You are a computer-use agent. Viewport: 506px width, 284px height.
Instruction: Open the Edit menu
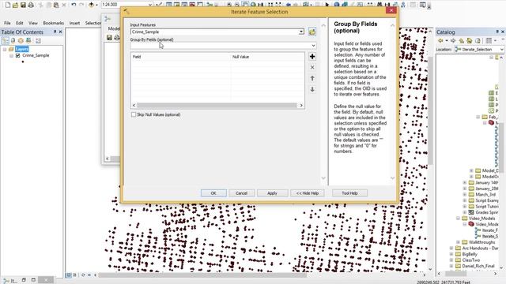click(x=20, y=23)
